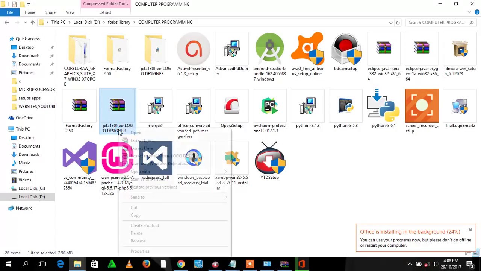Open the Compressed Folder Tools tab
Viewport: 481px width, 271px height.
[x=106, y=4]
